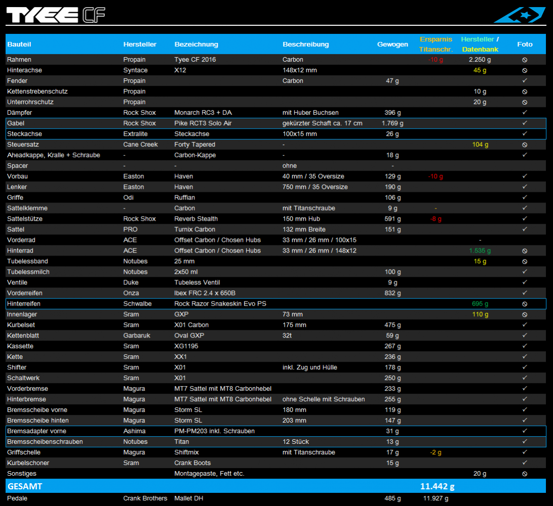Click the Monarch RC3 + DA cell
The image size is (553, 506).
[x=203, y=113]
